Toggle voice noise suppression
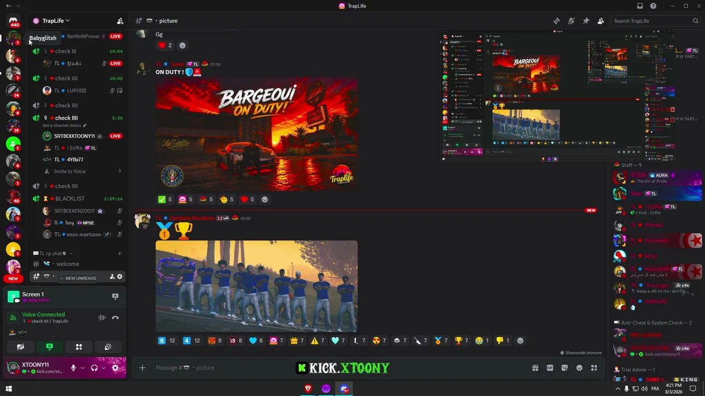 point(102,317)
